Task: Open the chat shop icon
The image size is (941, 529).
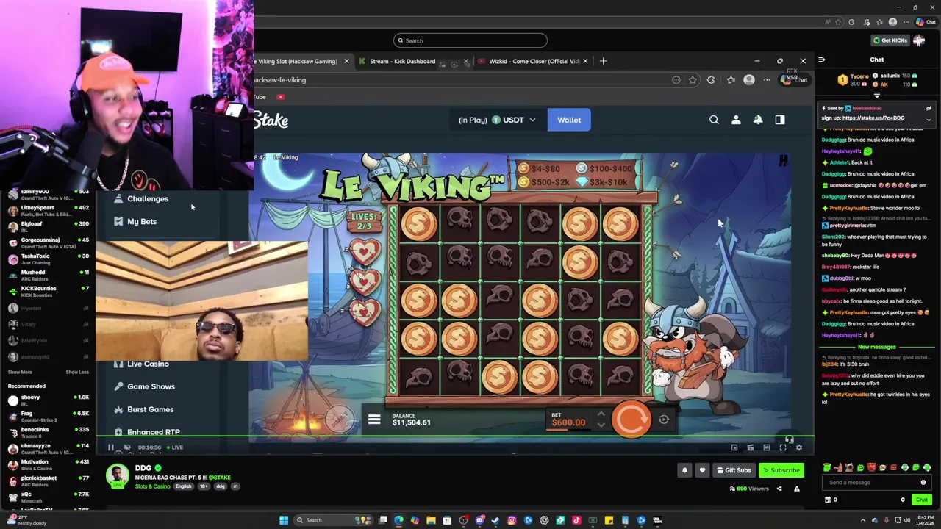Action: (828, 500)
